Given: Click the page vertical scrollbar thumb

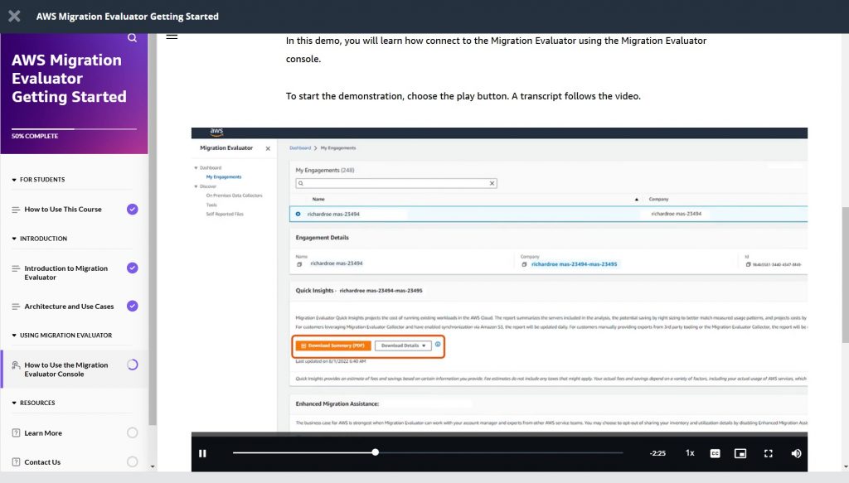Looking at the screenshot, I should (x=845, y=275).
